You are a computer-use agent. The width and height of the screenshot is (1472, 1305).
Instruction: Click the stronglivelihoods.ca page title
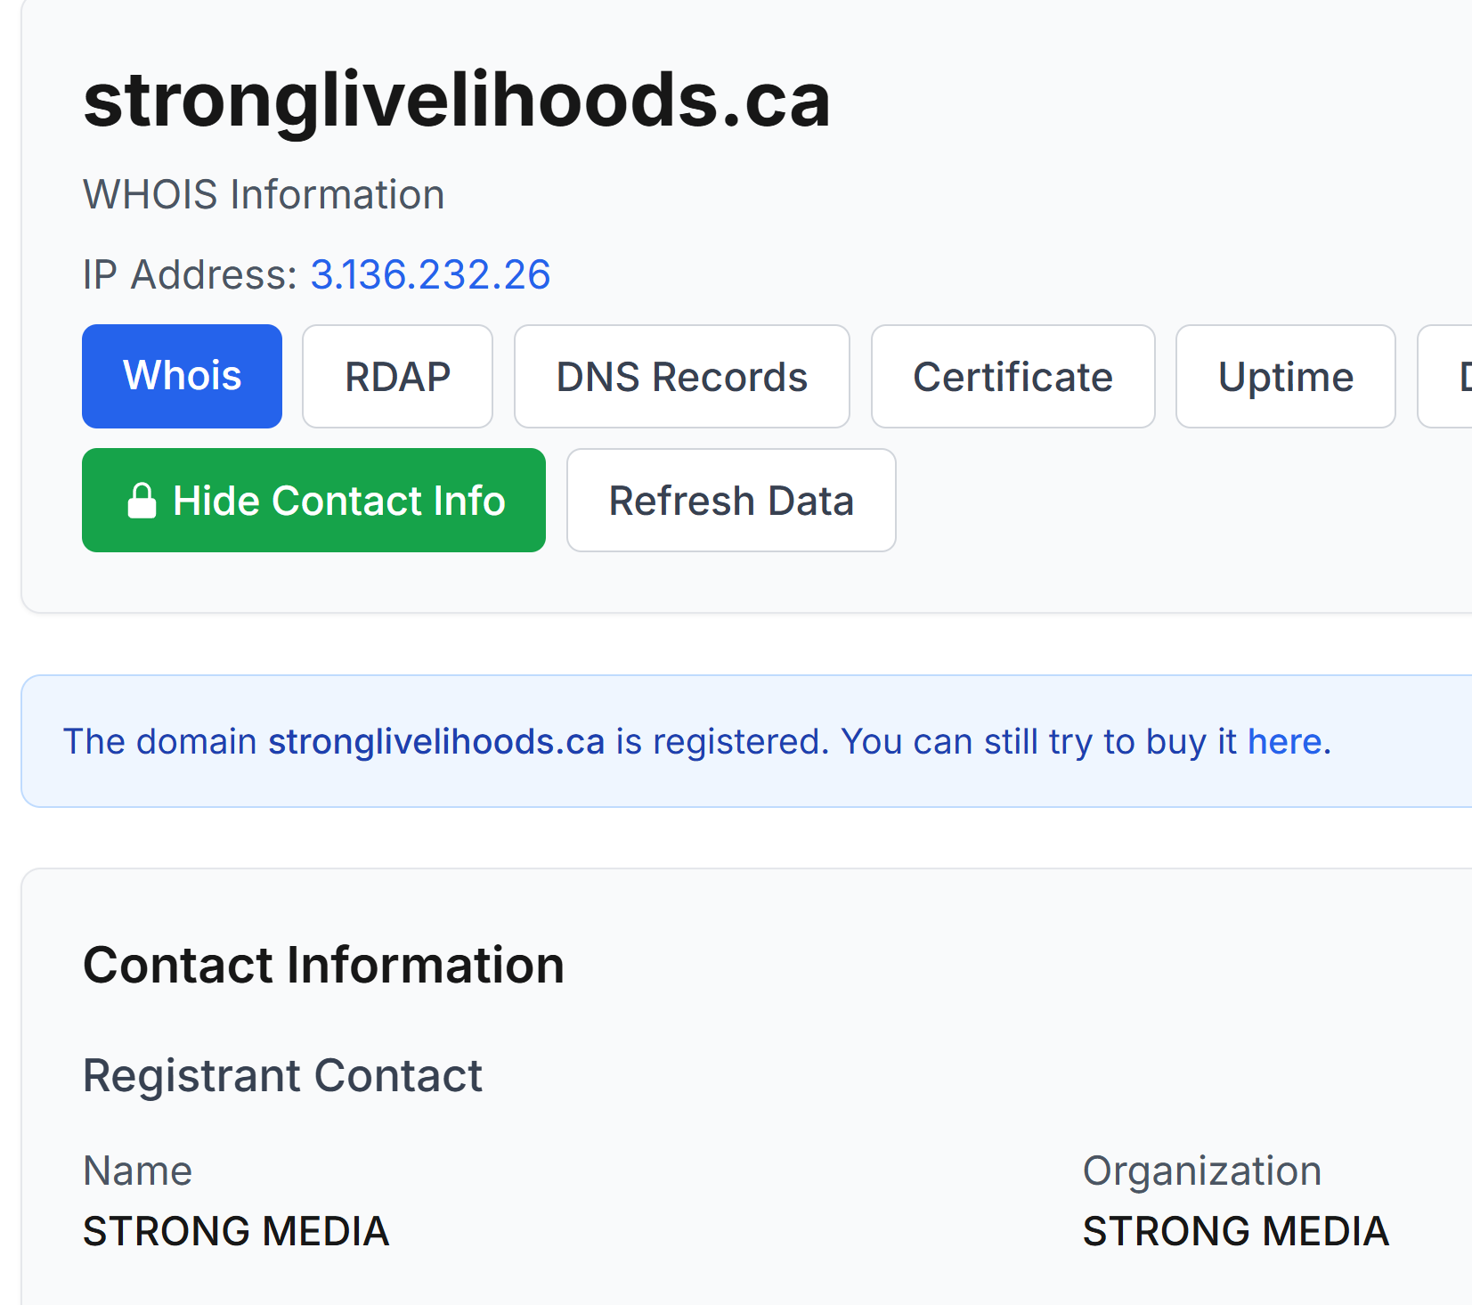[457, 100]
